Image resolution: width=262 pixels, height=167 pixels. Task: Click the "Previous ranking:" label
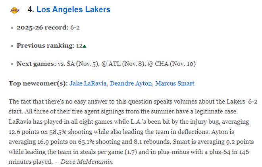click(45, 46)
